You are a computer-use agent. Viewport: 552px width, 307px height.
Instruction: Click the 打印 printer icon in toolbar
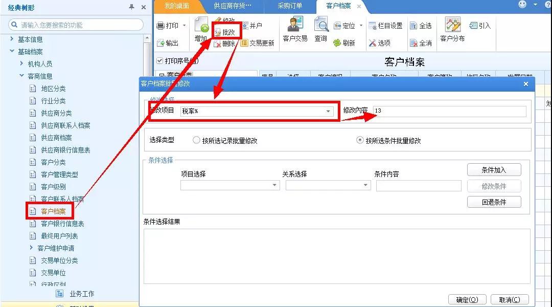point(160,26)
